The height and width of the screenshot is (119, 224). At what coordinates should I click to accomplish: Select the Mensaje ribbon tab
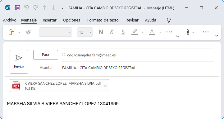(29, 20)
